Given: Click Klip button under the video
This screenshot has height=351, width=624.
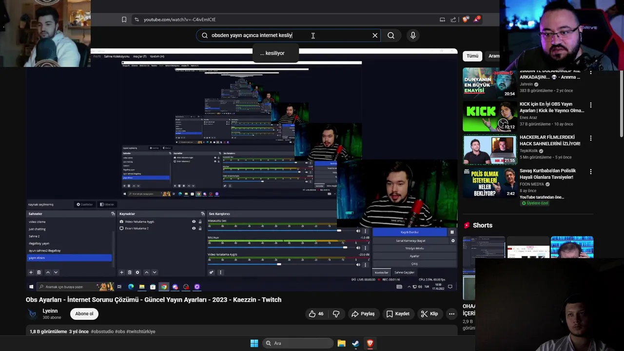Looking at the screenshot, I should [429, 314].
